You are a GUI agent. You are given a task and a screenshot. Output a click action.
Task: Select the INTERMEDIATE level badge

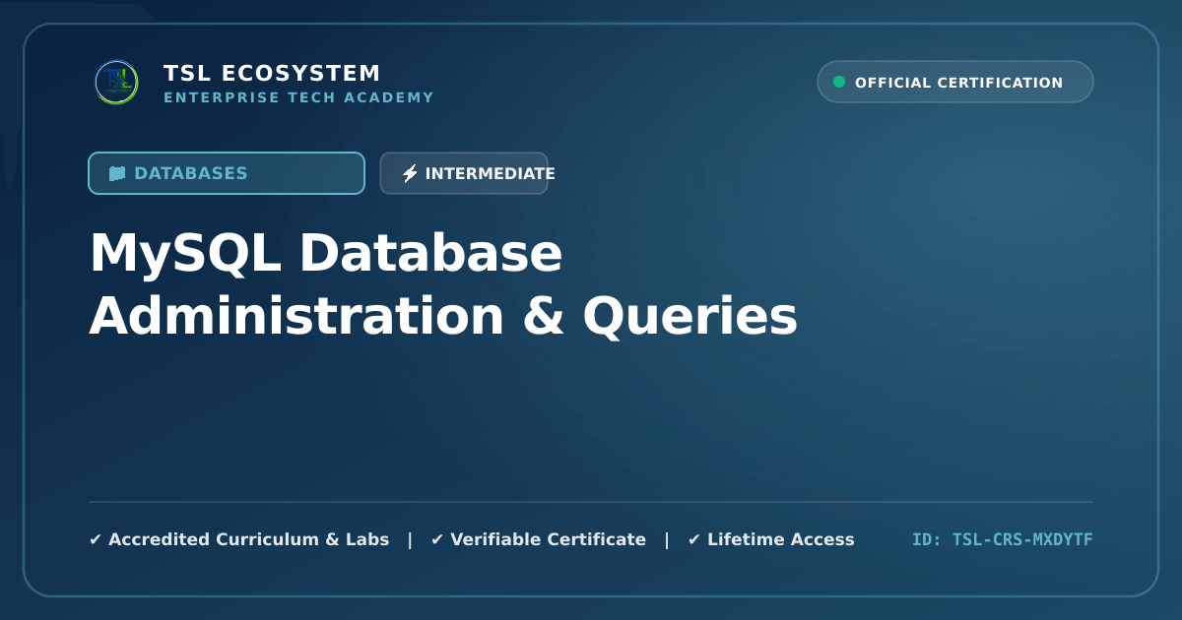pyautogui.click(x=464, y=173)
